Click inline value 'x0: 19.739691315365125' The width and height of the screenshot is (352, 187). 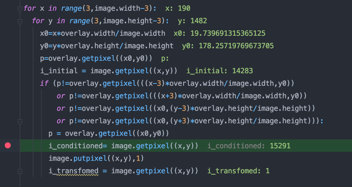click(x=219, y=33)
